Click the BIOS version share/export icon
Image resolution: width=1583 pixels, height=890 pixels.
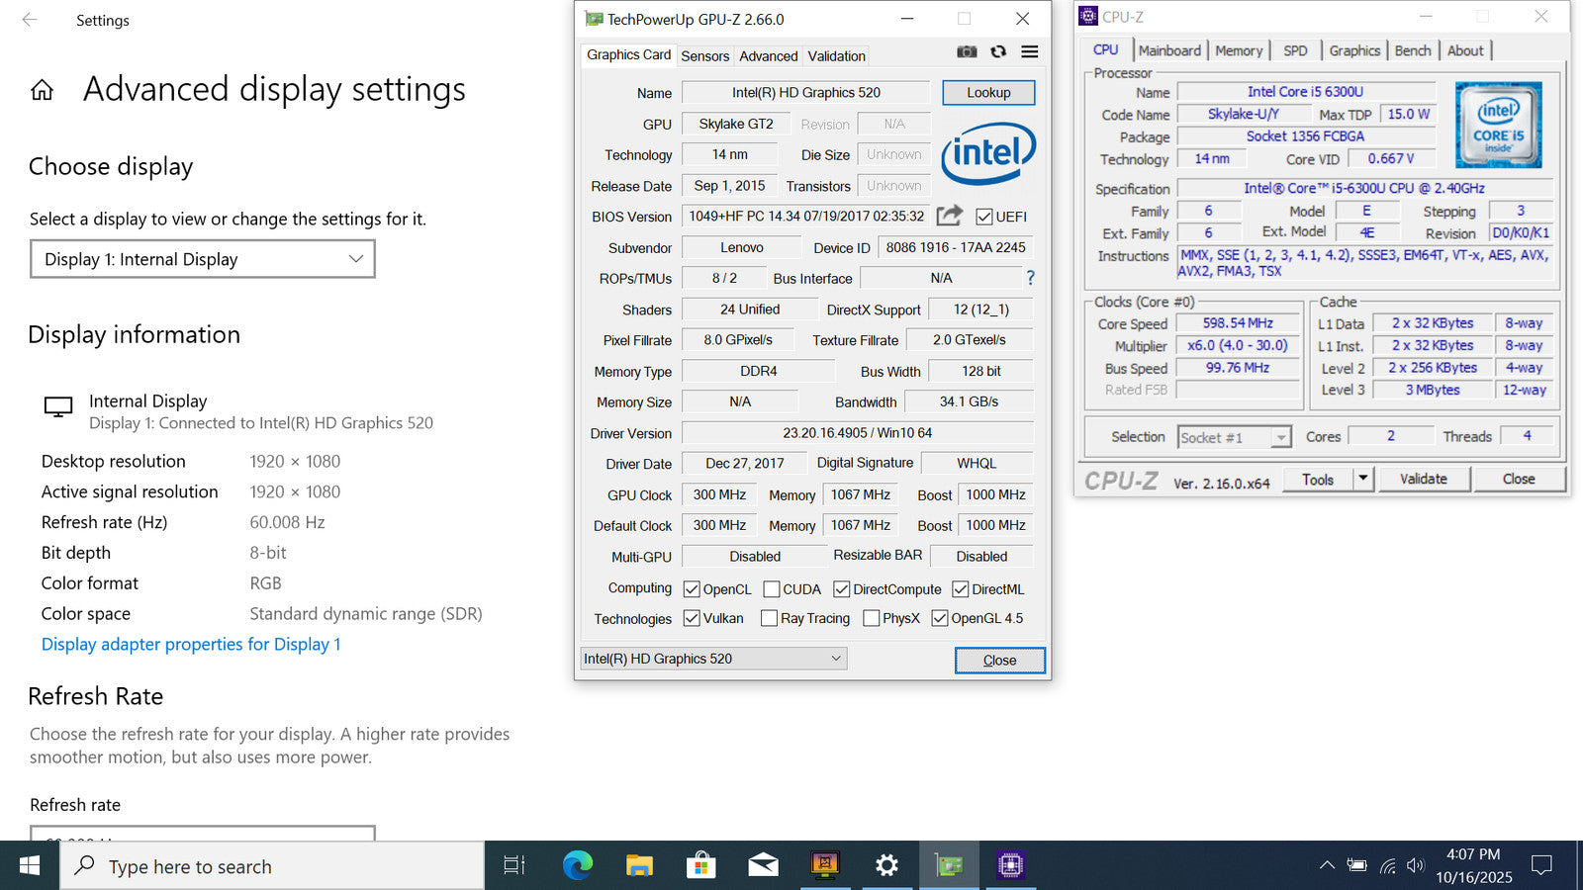[950, 216]
